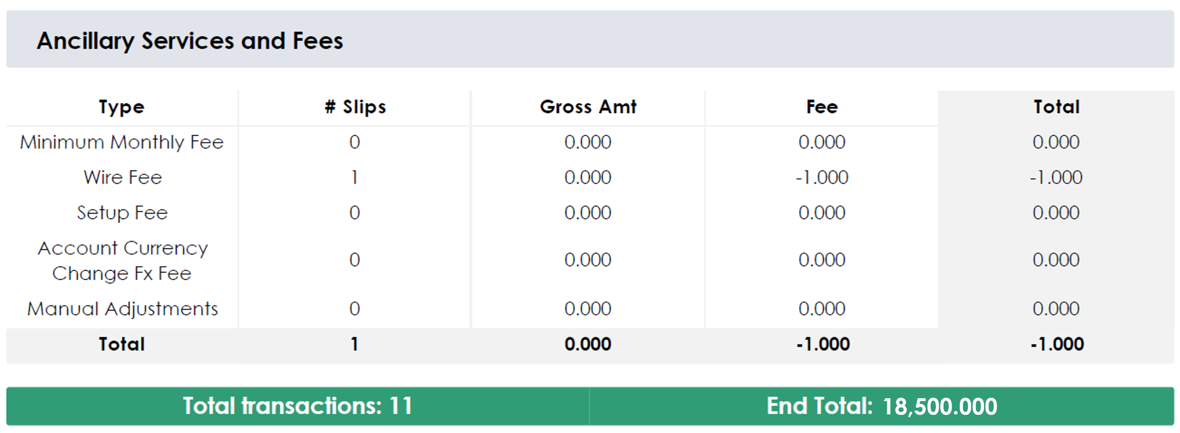Click the Wire Fee slips count cell
Viewport: 1180px width, 433px height.
pyautogui.click(x=354, y=178)
